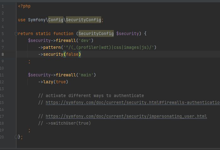Click $security variable on line 6
The image size is (220, 150).
39,40
